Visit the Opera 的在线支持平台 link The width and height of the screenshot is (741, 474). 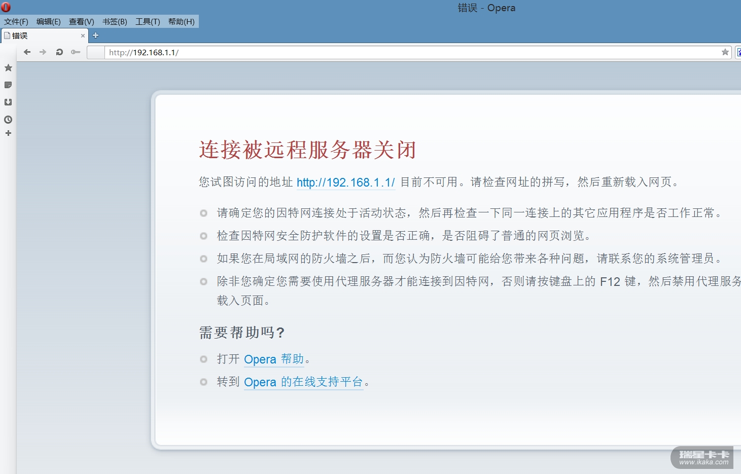pyautogui.click(x=303, y=382)
